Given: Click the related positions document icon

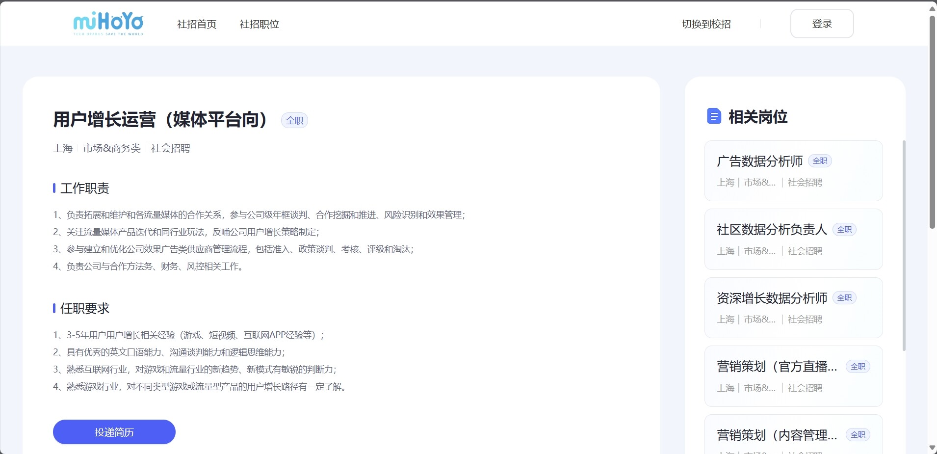Looking at the screenshot, I should 714,116.
